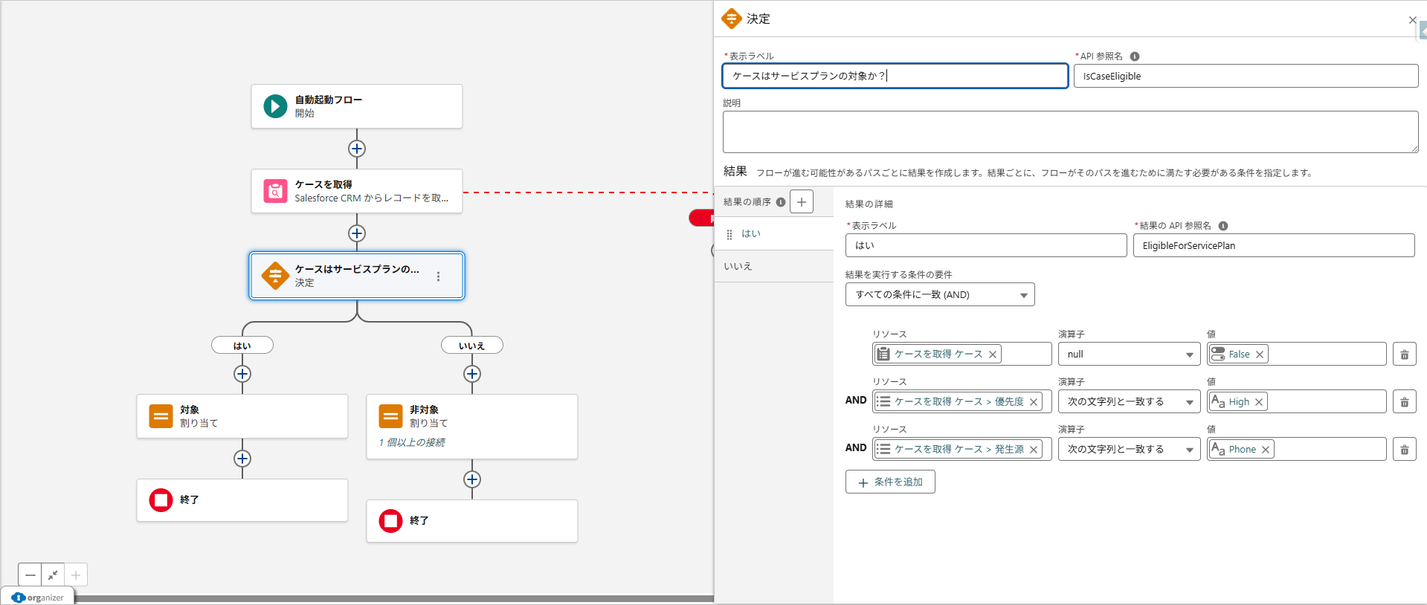This screenshot has height=605, width=1427.
Task: Delete the first condition row with trash icon
Action: 1404,355
